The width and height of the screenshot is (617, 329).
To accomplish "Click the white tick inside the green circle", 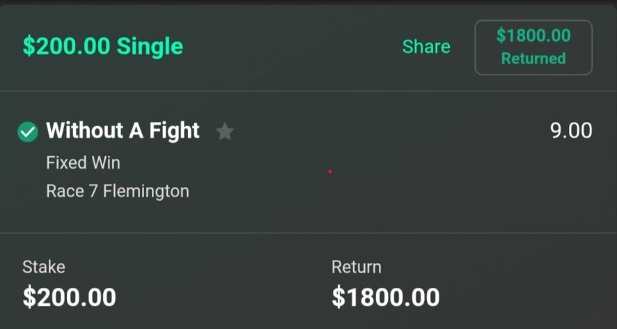I will (x=27, y=131).
